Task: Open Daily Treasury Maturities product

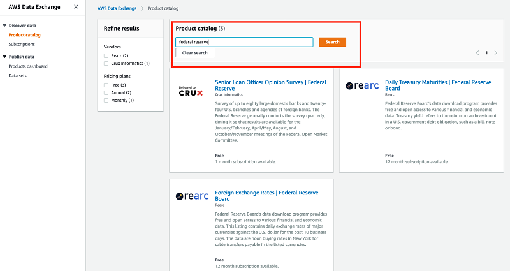Action: [438, 85]
